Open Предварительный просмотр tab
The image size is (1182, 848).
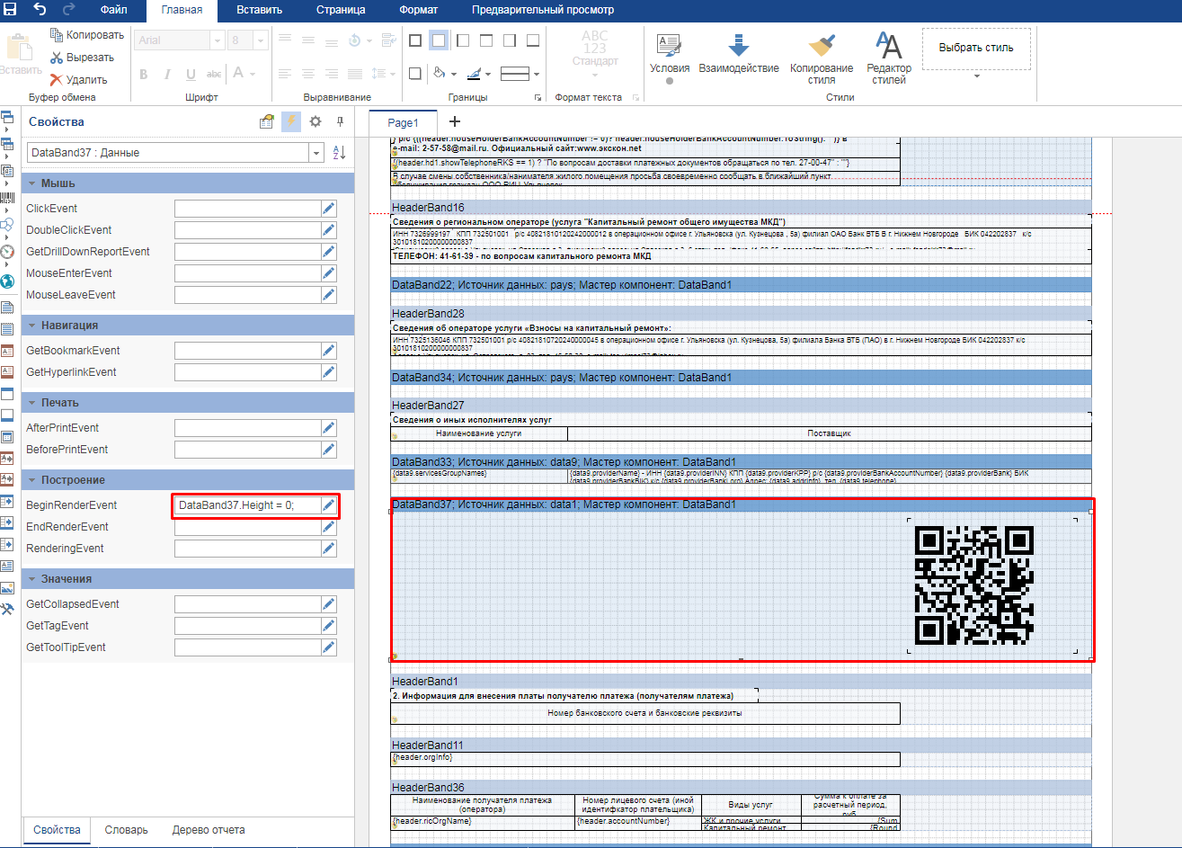[543, 10]
